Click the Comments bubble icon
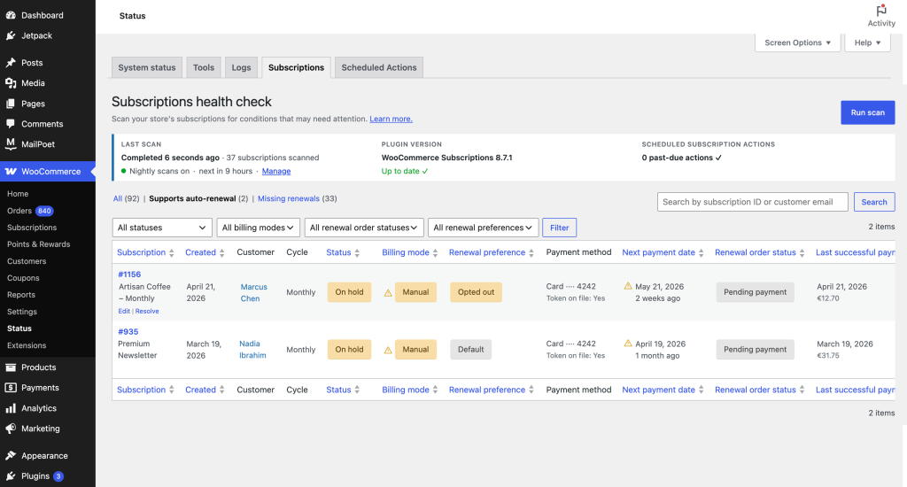The image size is (907, 487). point(11,124)
